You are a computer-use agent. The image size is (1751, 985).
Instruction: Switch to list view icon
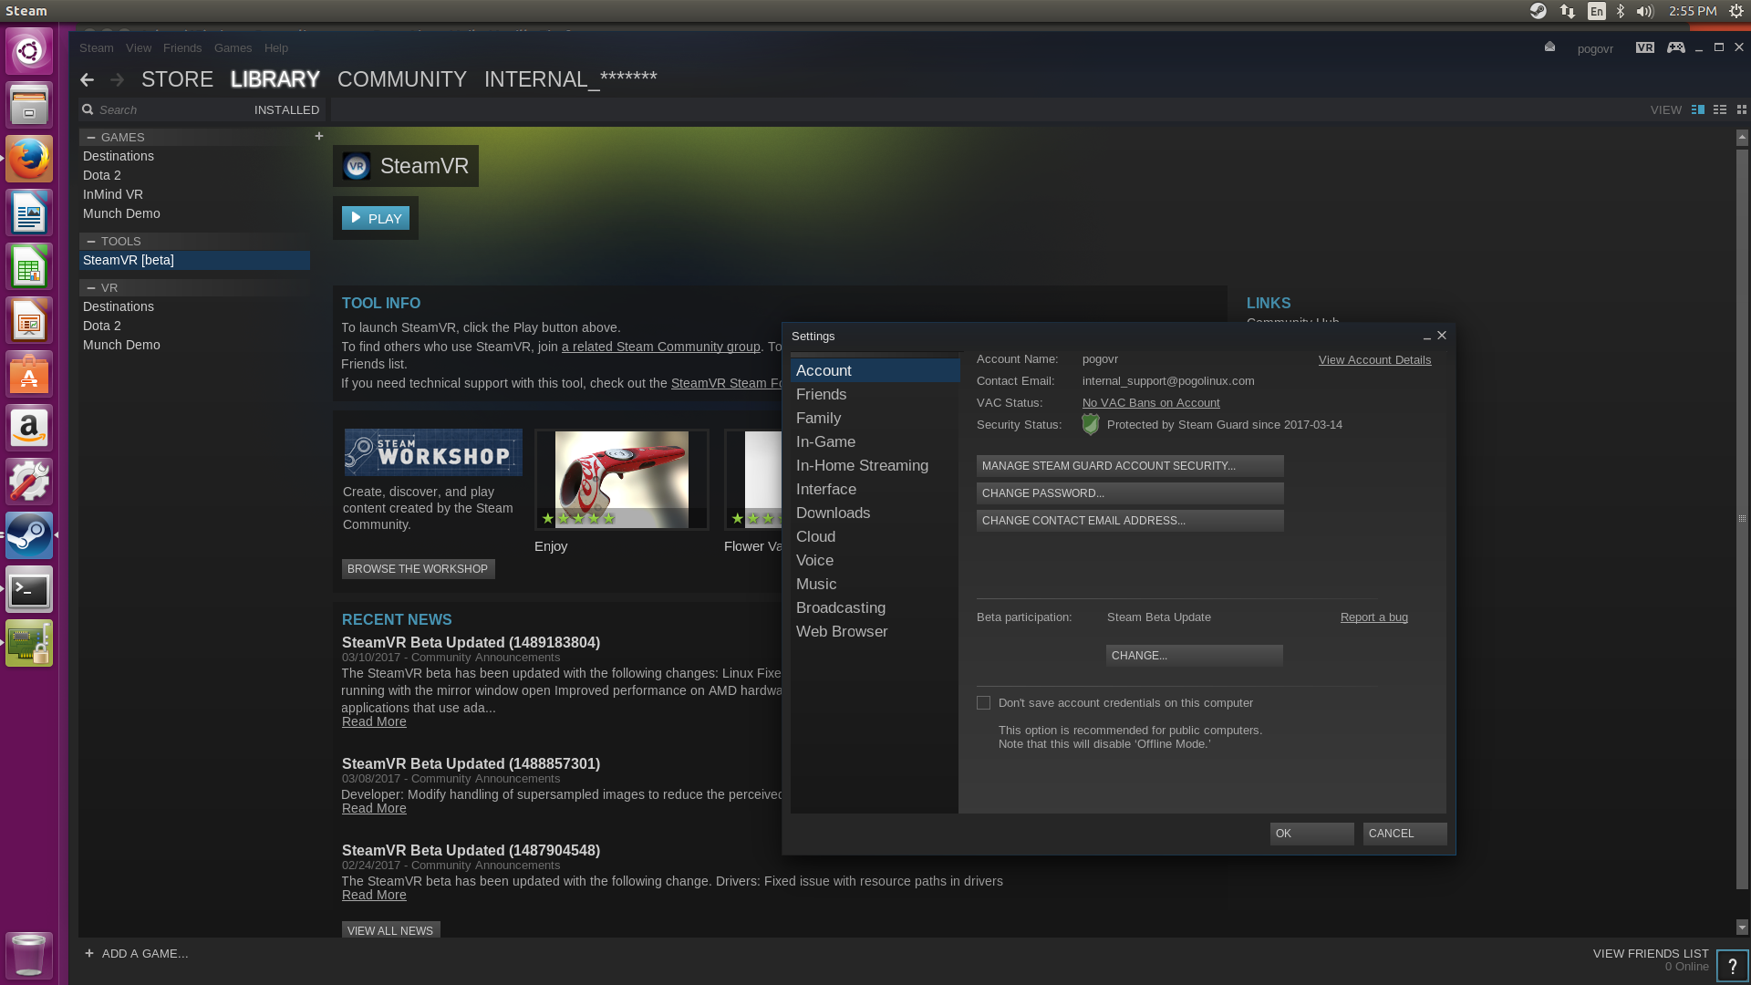tap(1720, 109)
